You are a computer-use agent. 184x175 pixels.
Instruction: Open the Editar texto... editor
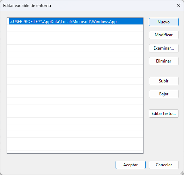coord(164,114)
